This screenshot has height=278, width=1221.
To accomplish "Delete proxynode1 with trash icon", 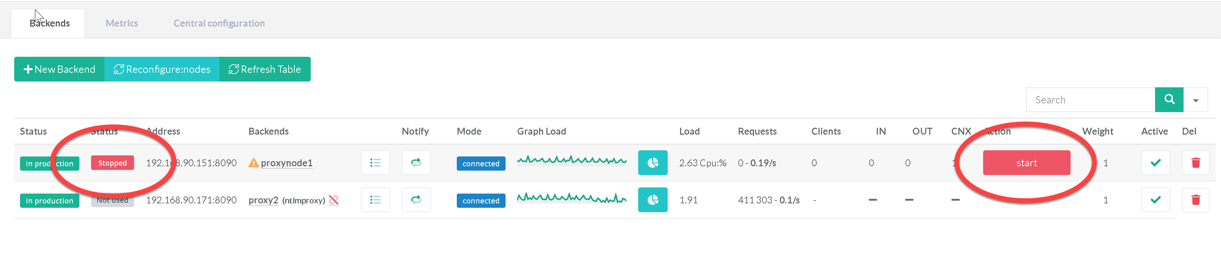I will 1196,163.
